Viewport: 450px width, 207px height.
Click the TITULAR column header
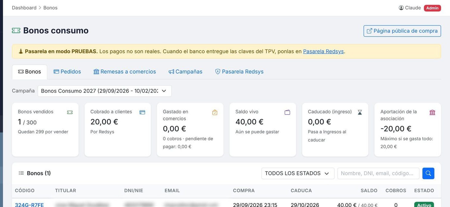(66, 191)
